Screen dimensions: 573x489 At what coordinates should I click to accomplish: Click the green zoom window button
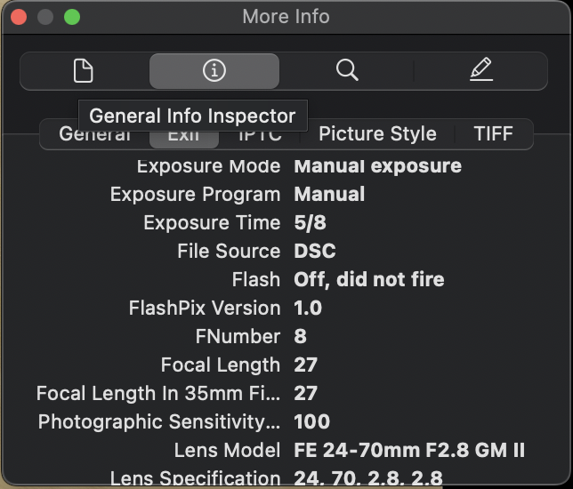point(72,17)
